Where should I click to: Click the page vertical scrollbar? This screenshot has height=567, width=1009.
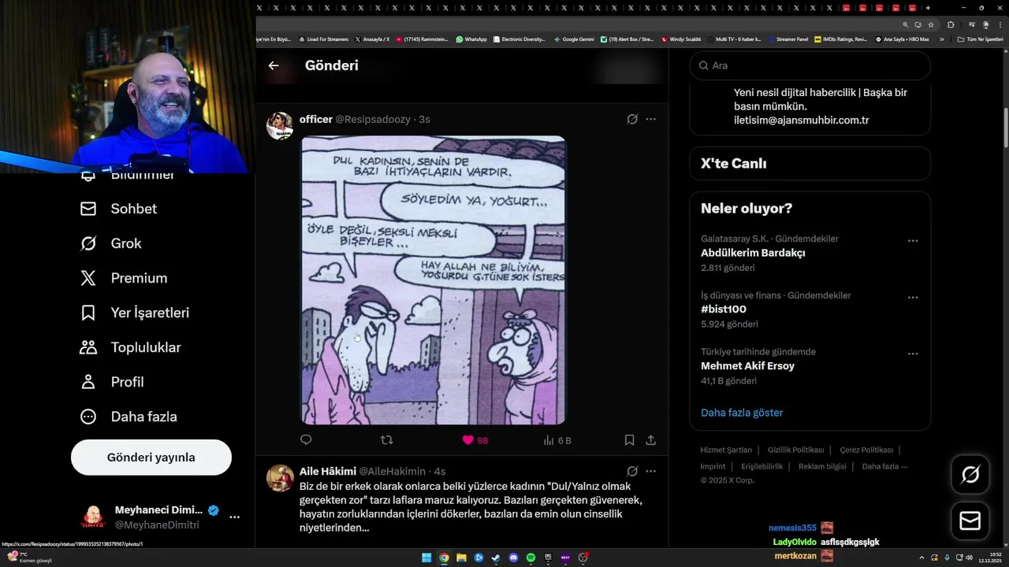1006,126
